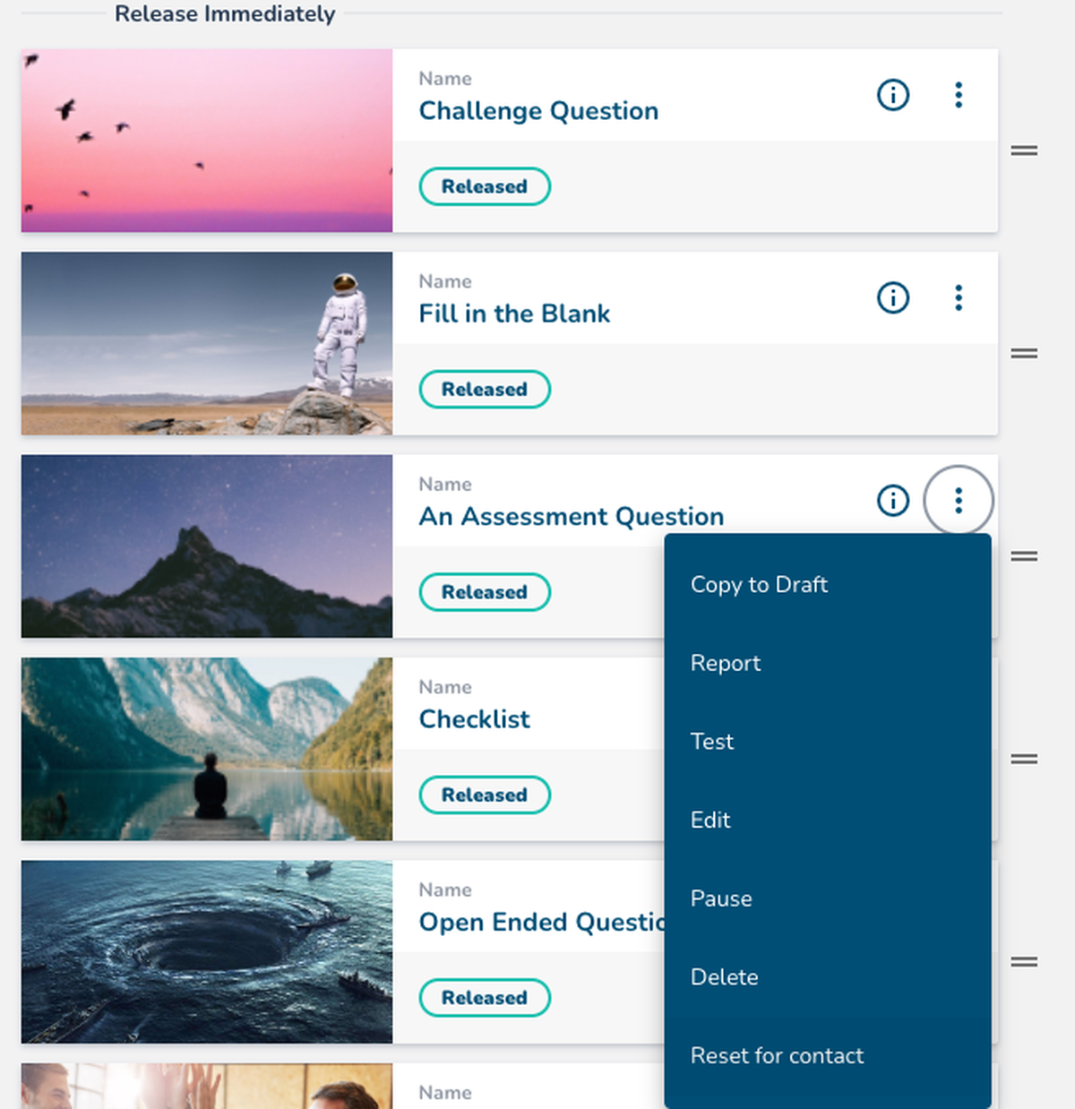Click ocean whirlpool thumbnail of Open Ended Question

pyautogui.click(x=207, y=952)
